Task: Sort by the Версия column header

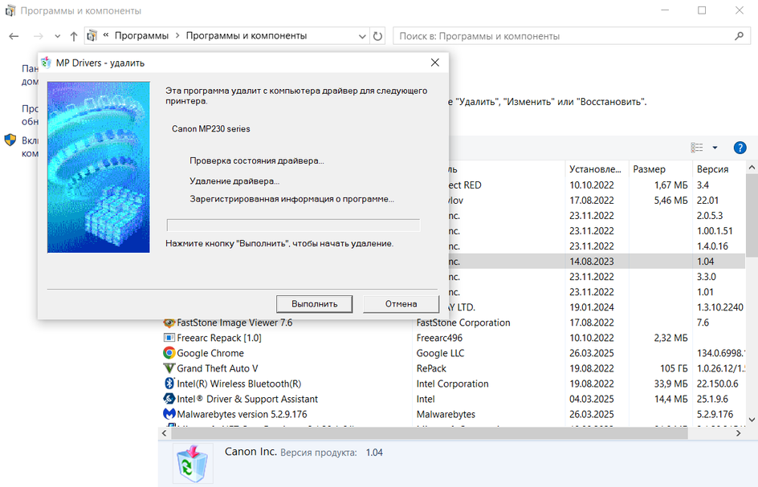Action: [x=719, y=169]
